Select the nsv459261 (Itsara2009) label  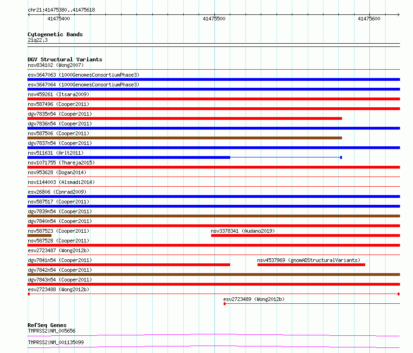(58, 94)
